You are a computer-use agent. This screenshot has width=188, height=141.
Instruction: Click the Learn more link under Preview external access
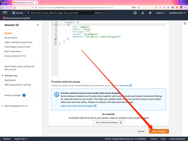click(125, 86)
